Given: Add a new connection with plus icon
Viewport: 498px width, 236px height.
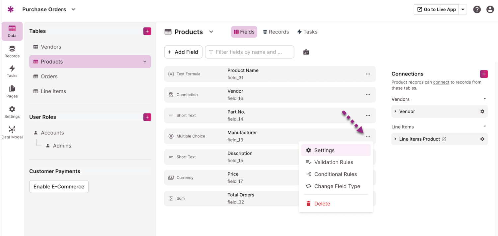Looking at the screenshot, I should [484, 74].
